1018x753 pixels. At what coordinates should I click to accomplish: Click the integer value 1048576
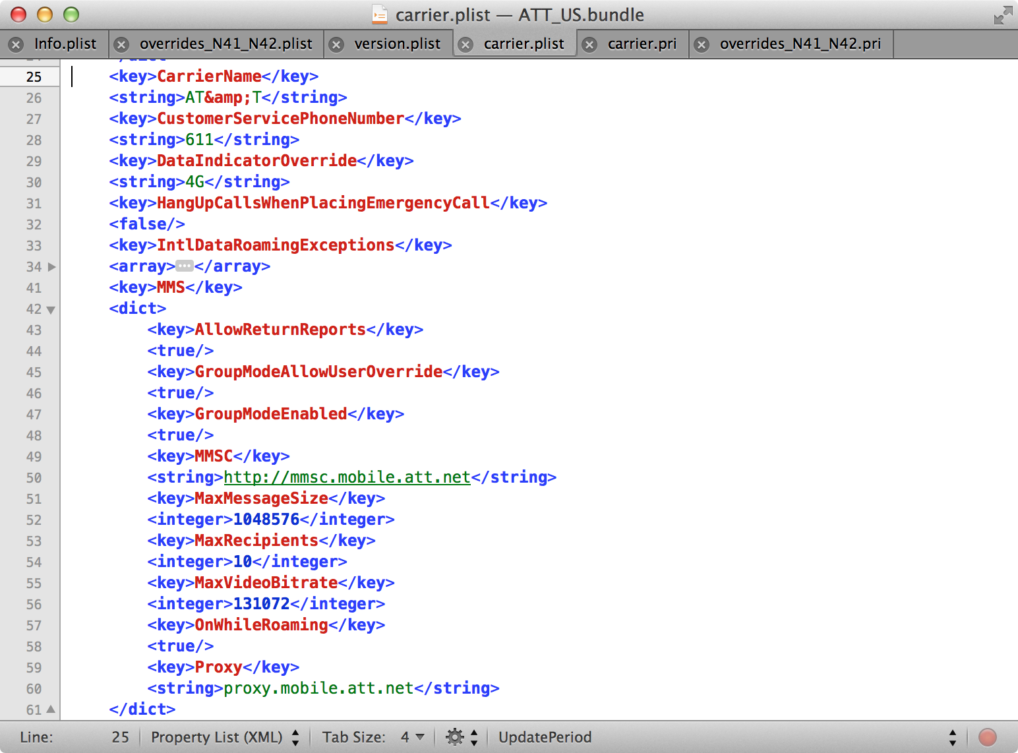pyautogui.click(x=266, y=520)
